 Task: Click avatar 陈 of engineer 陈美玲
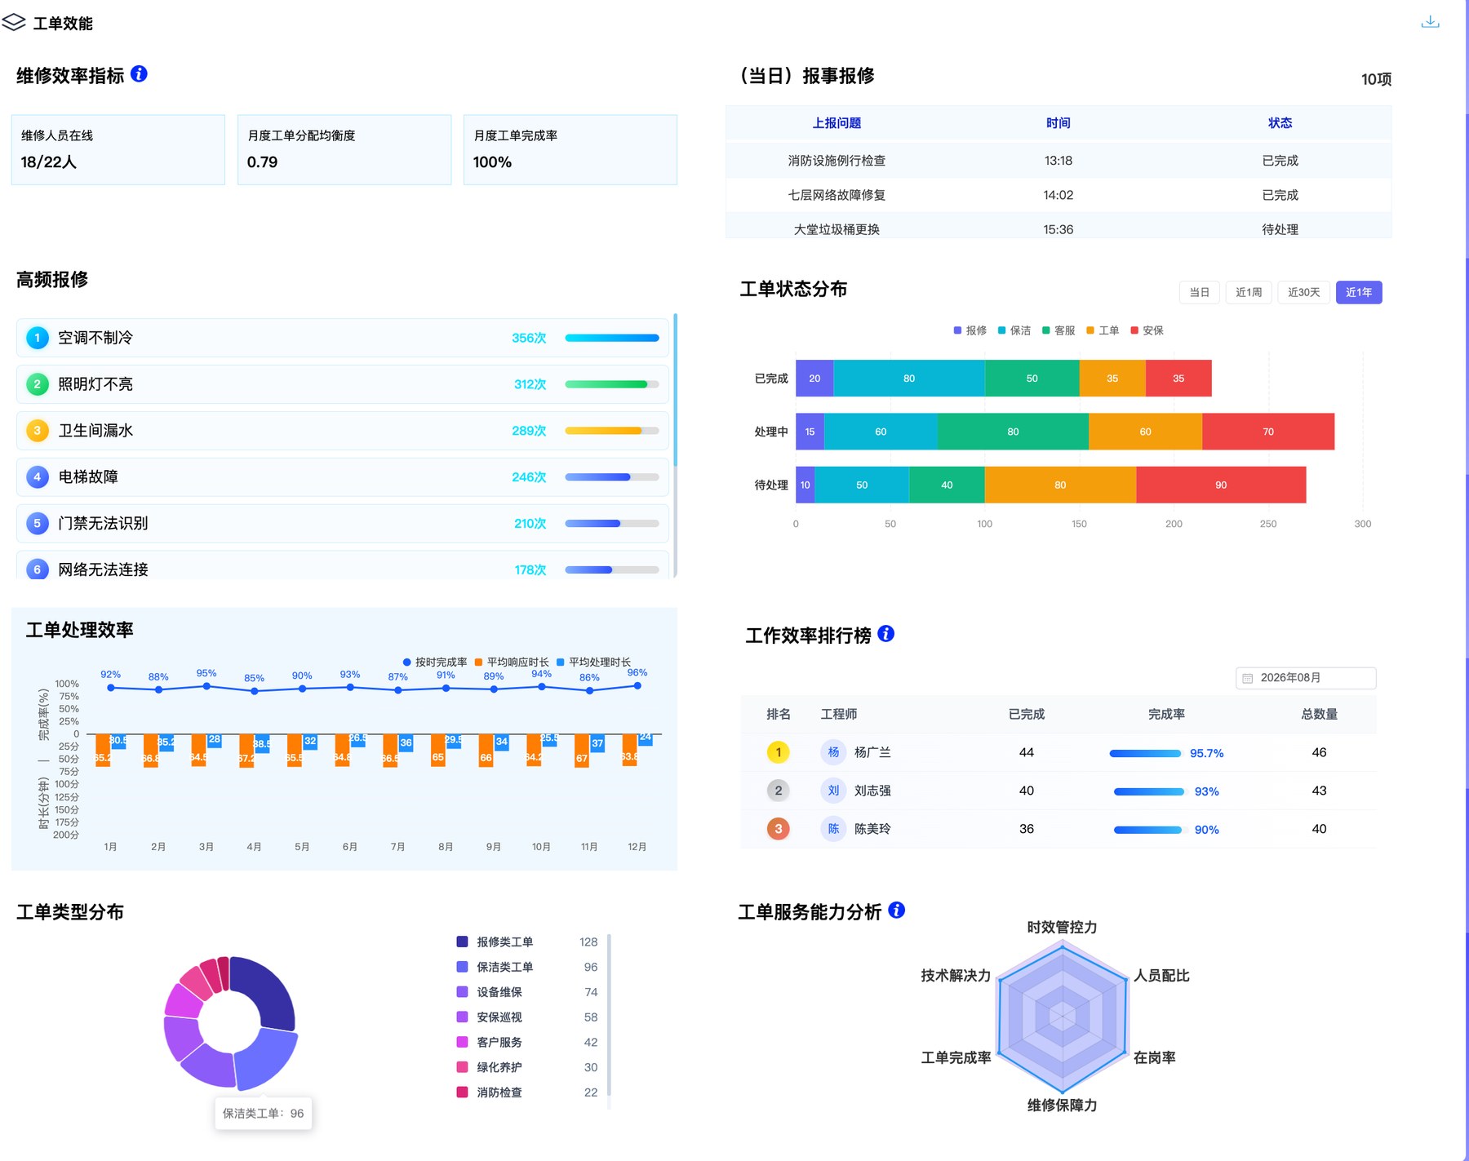tap(833, 829)
